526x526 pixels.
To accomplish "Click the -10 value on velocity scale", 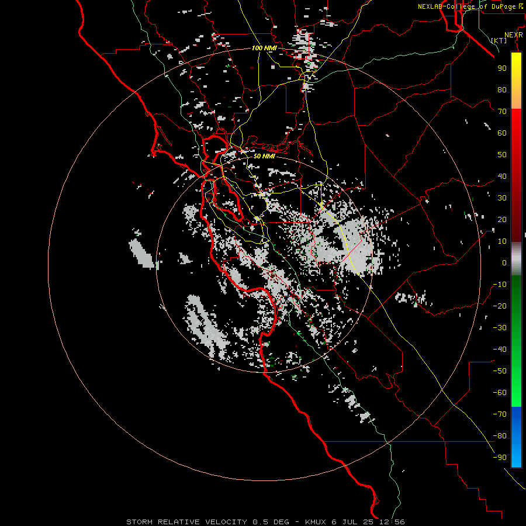I will 500,285.
